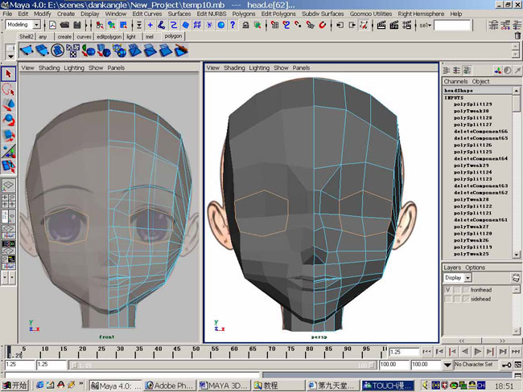Viewport: 523px width, 392px height.
Task: Click the Save Scene disk icon
Action: (77, 25)
